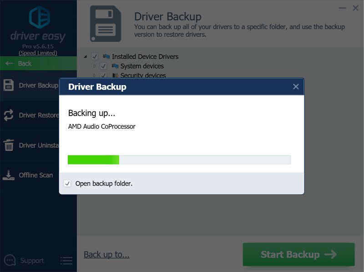Go back using the Back menu item

(x=25, y=63)
